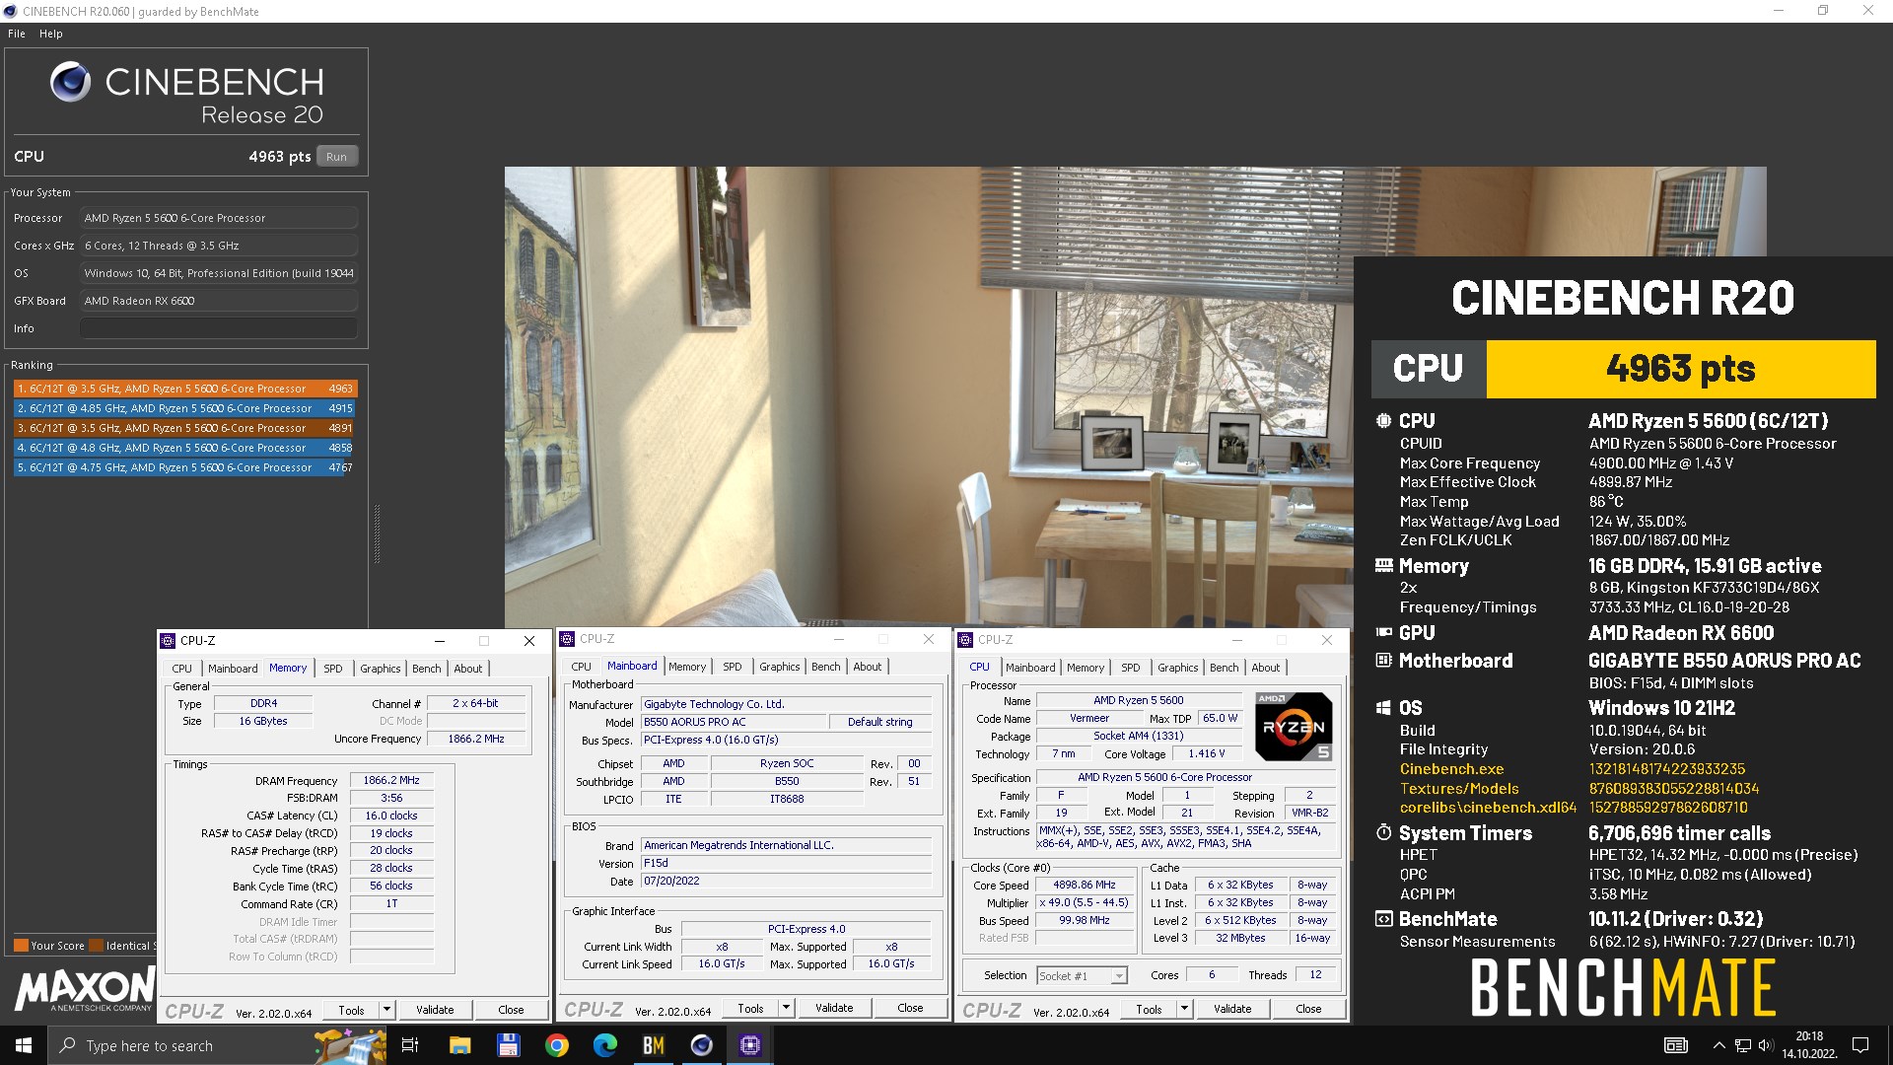Click the Cinebench title bar app icon
Viewport: 1893px width, 1065px height.
[x=11, y=12]
